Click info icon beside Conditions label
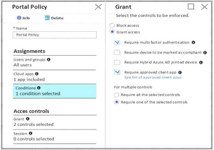 pyautogui.click(x=39, y=88)
